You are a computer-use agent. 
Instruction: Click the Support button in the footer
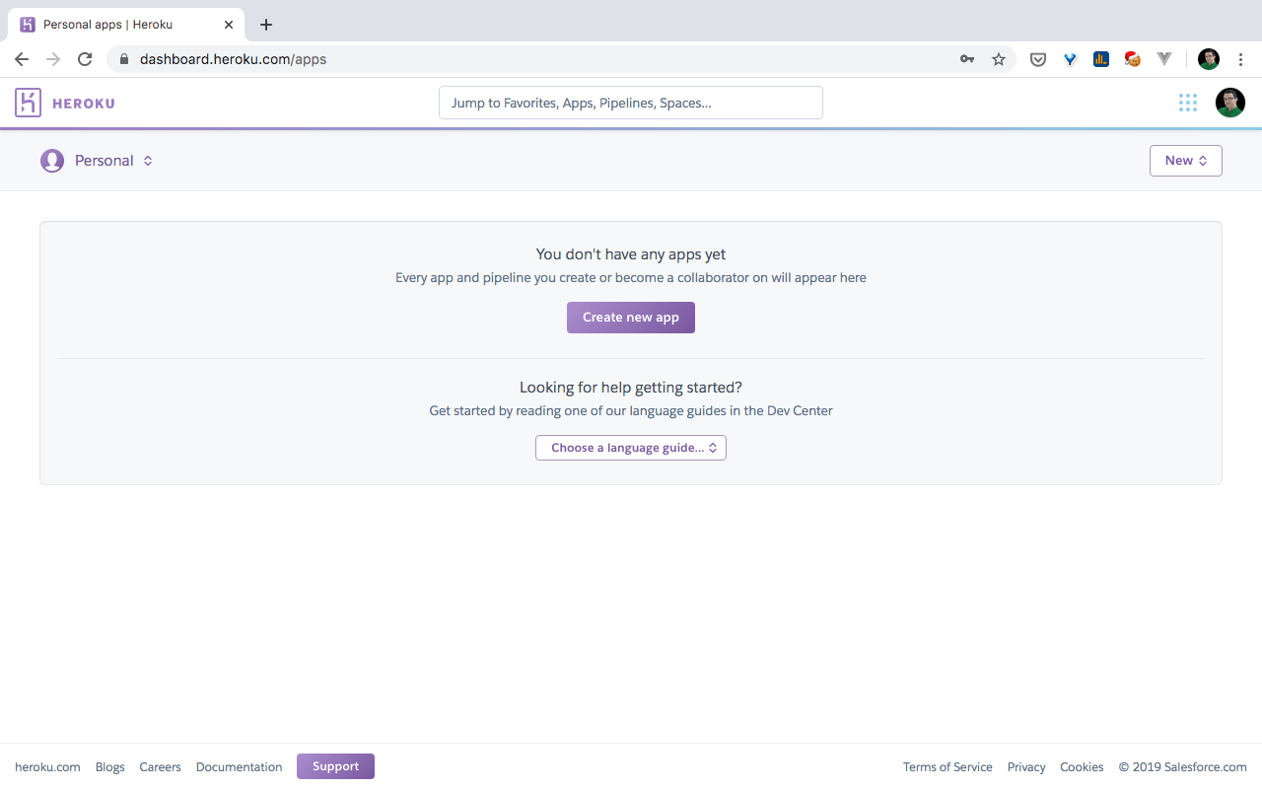click(x=335, y=765)
